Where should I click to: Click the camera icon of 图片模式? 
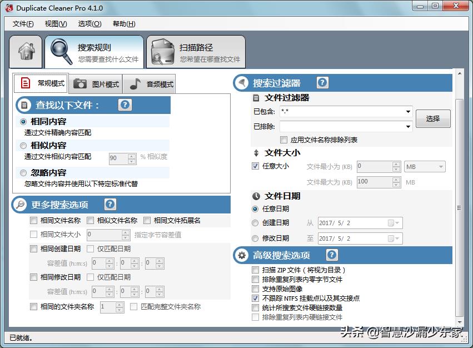pyautogui.click(x=80, y=83)
